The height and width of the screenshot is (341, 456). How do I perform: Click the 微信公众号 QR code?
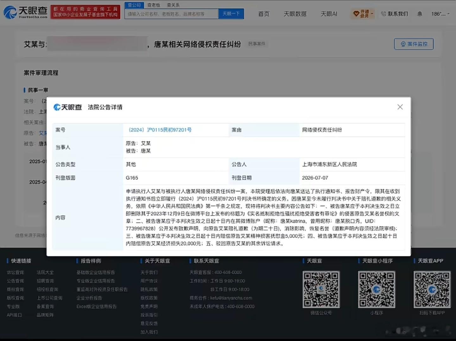[x=321, y=289]
